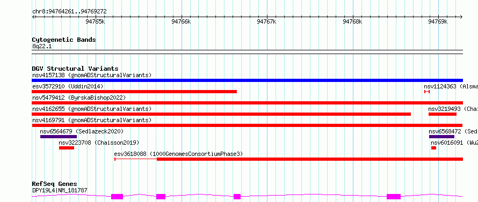This screenshot has width=478, height=202.
Task: Open the nsv1124363 label
Action: click(x=451, y=86)
